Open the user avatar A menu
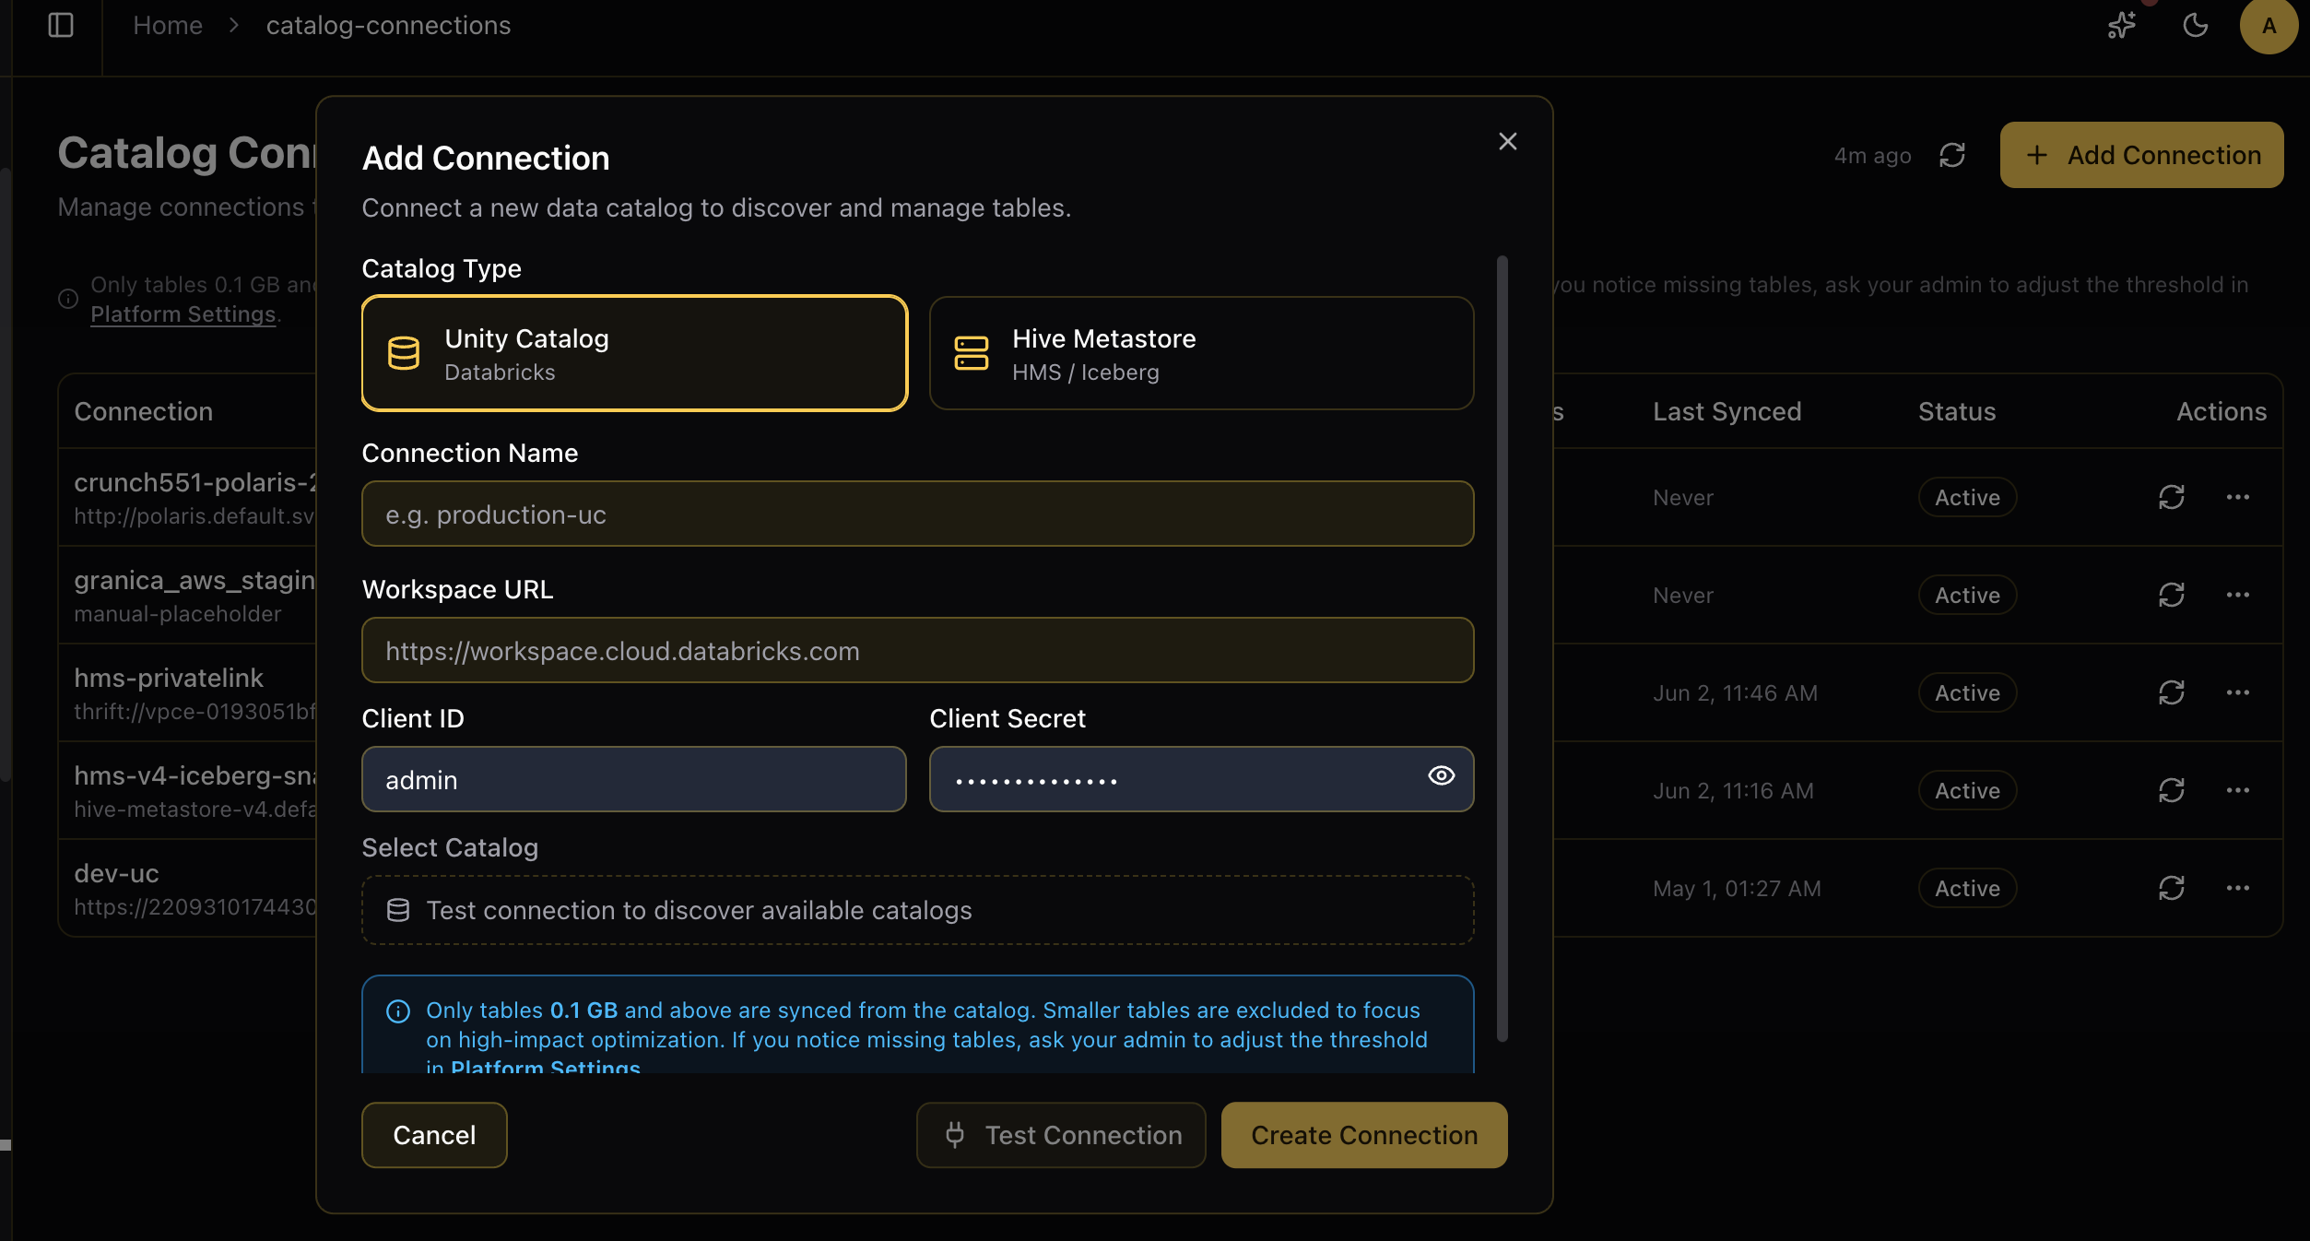Viewport: 2310px width, 1241px height. [2269, 26]
